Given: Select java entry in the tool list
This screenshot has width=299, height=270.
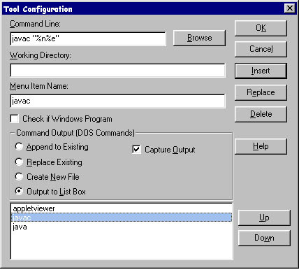Looking at the screenshot, I should 122,227.
